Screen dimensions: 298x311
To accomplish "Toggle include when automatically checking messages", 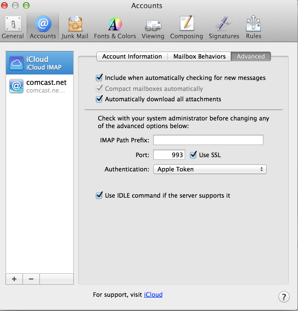I will 99,78.
